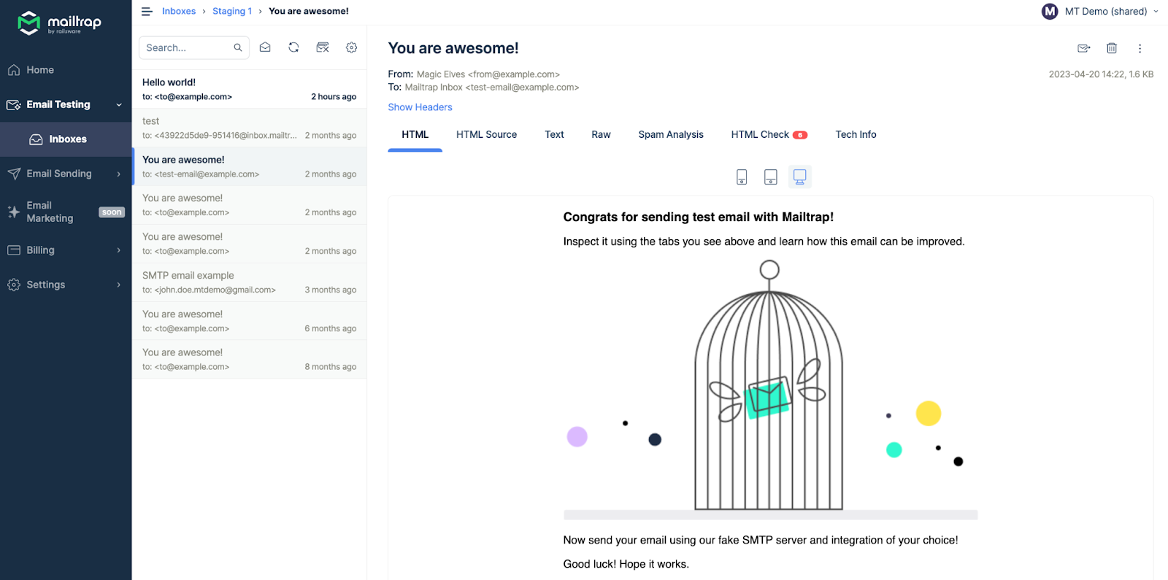Viewport: 1168px width, 580px height.
Task: Click the "Inspect it using the tabs" sentence
Action: click(764, 241)
